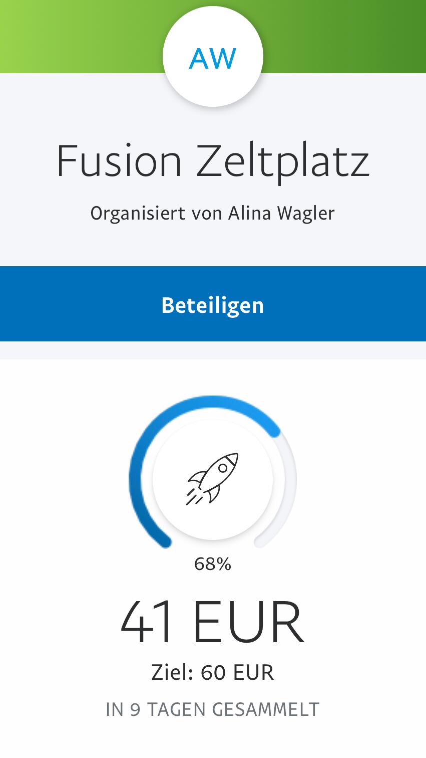The height and width of the screenshot is (758, 426).
Task: Click the AW initials avatar
Action: point(213,57)
